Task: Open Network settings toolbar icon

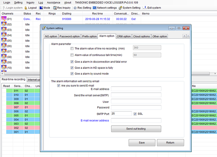Action: click(x=95, y=8)
